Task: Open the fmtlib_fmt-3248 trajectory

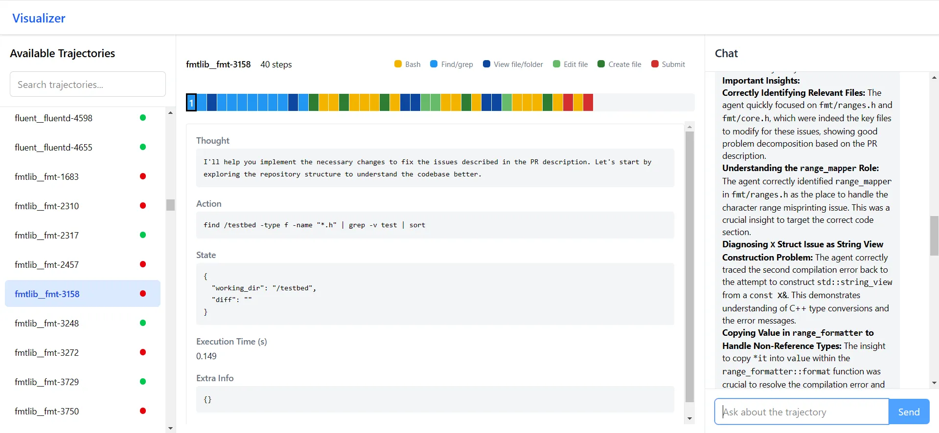Action: coord(47,323)
